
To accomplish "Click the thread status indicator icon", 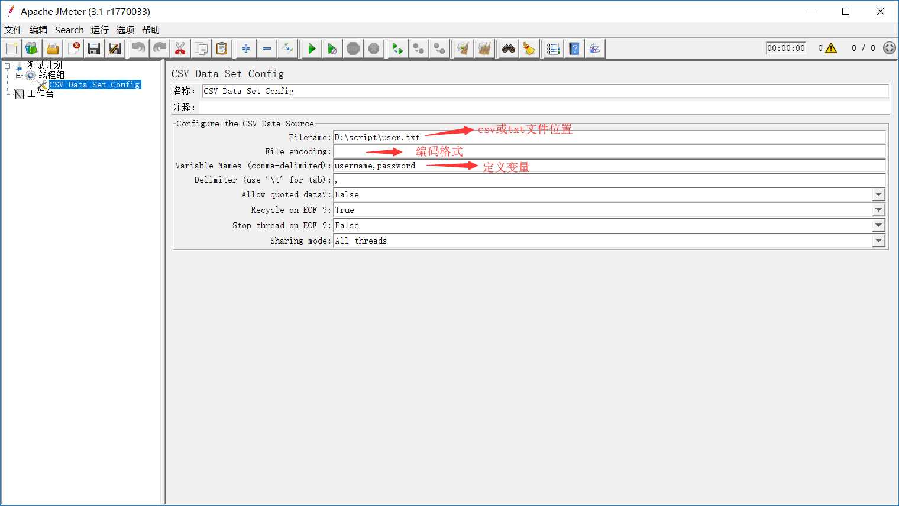I will (889, 48).
